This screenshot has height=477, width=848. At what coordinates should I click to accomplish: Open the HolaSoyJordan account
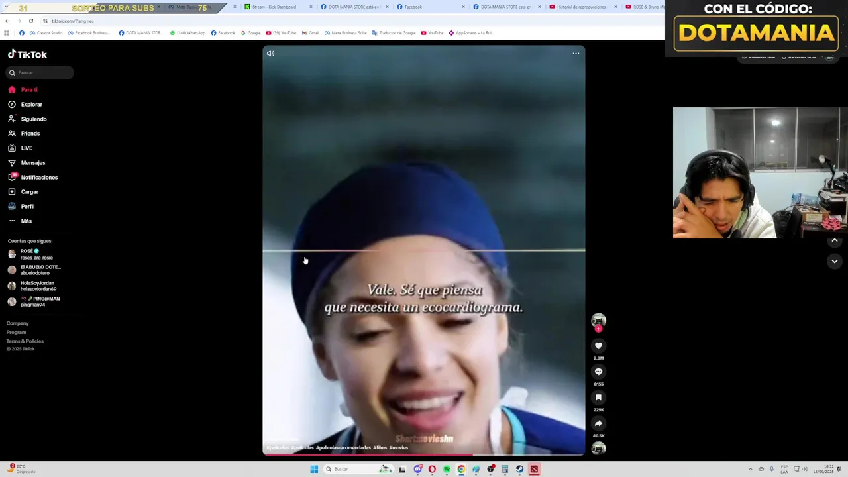[x=32, y=286]
